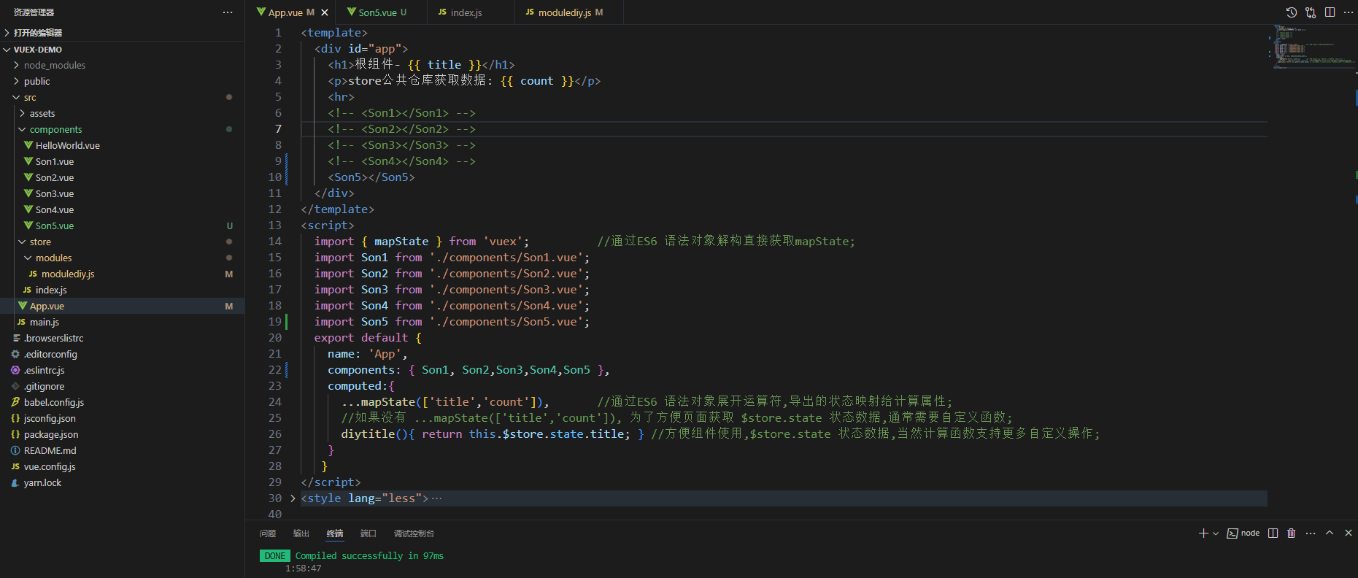Kill terminal with trash icon
This screenshot has height=578, width=1358.
(x=1291, y=533)
